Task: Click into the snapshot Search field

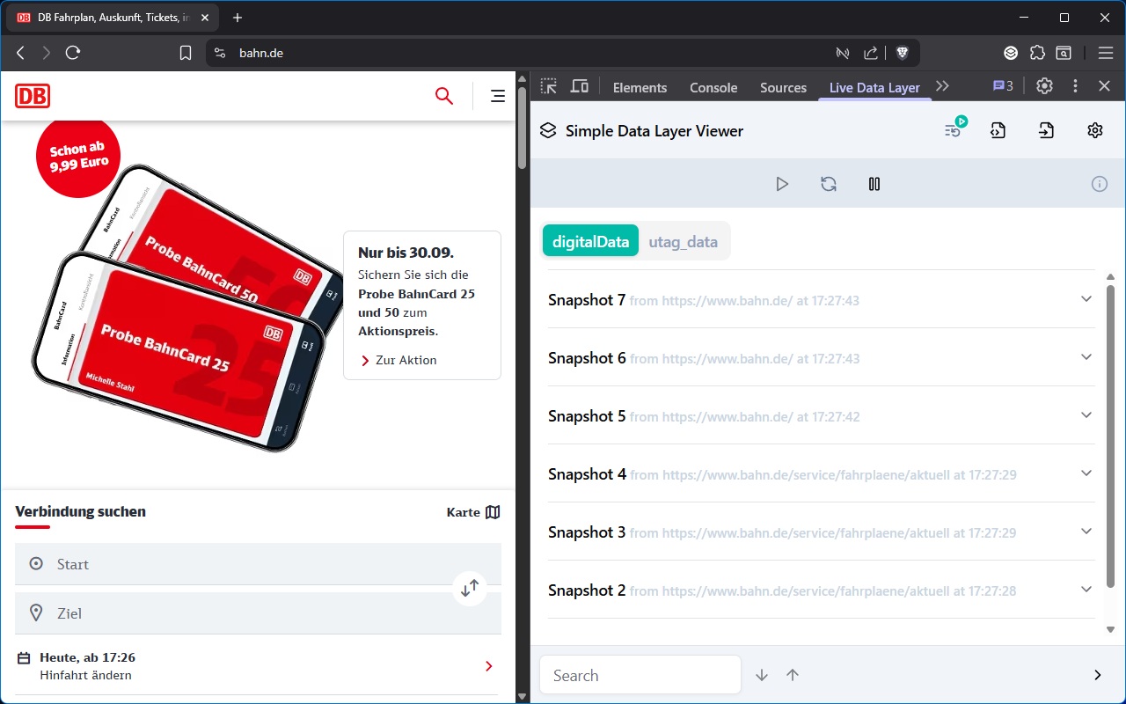Action: coord(640,675)
